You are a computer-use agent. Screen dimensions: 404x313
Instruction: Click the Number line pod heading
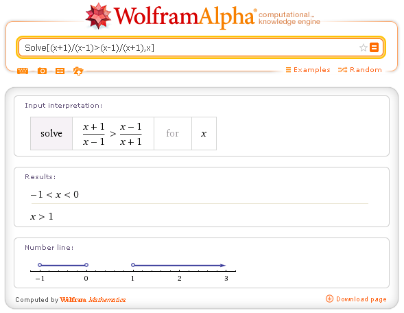pos(49,248)
